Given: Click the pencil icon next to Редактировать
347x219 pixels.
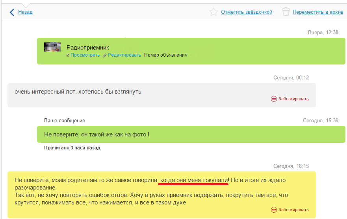Looking at the screenshot, I should 105,55.
